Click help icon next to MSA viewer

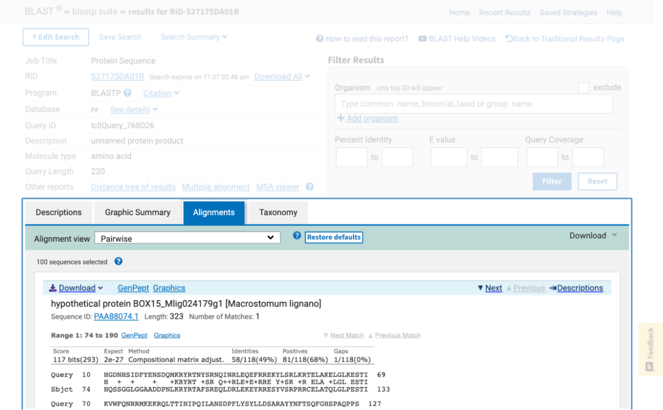(309, 187)
